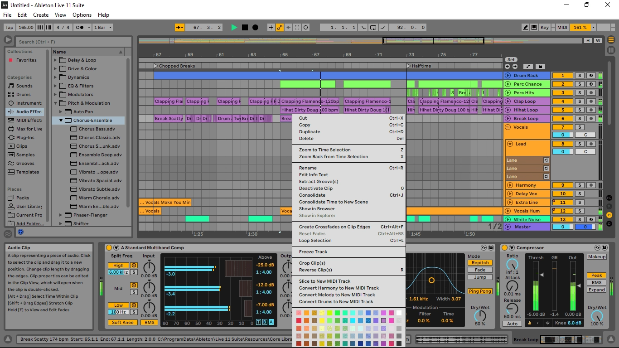Viewport: 619px width, 348px height.
Task: Click the Stop transport button
Action: point(245,28)
